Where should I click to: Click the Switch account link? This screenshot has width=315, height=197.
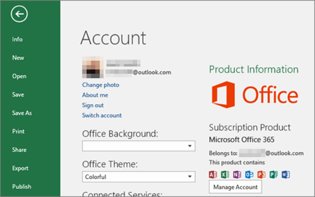[102, 115]
